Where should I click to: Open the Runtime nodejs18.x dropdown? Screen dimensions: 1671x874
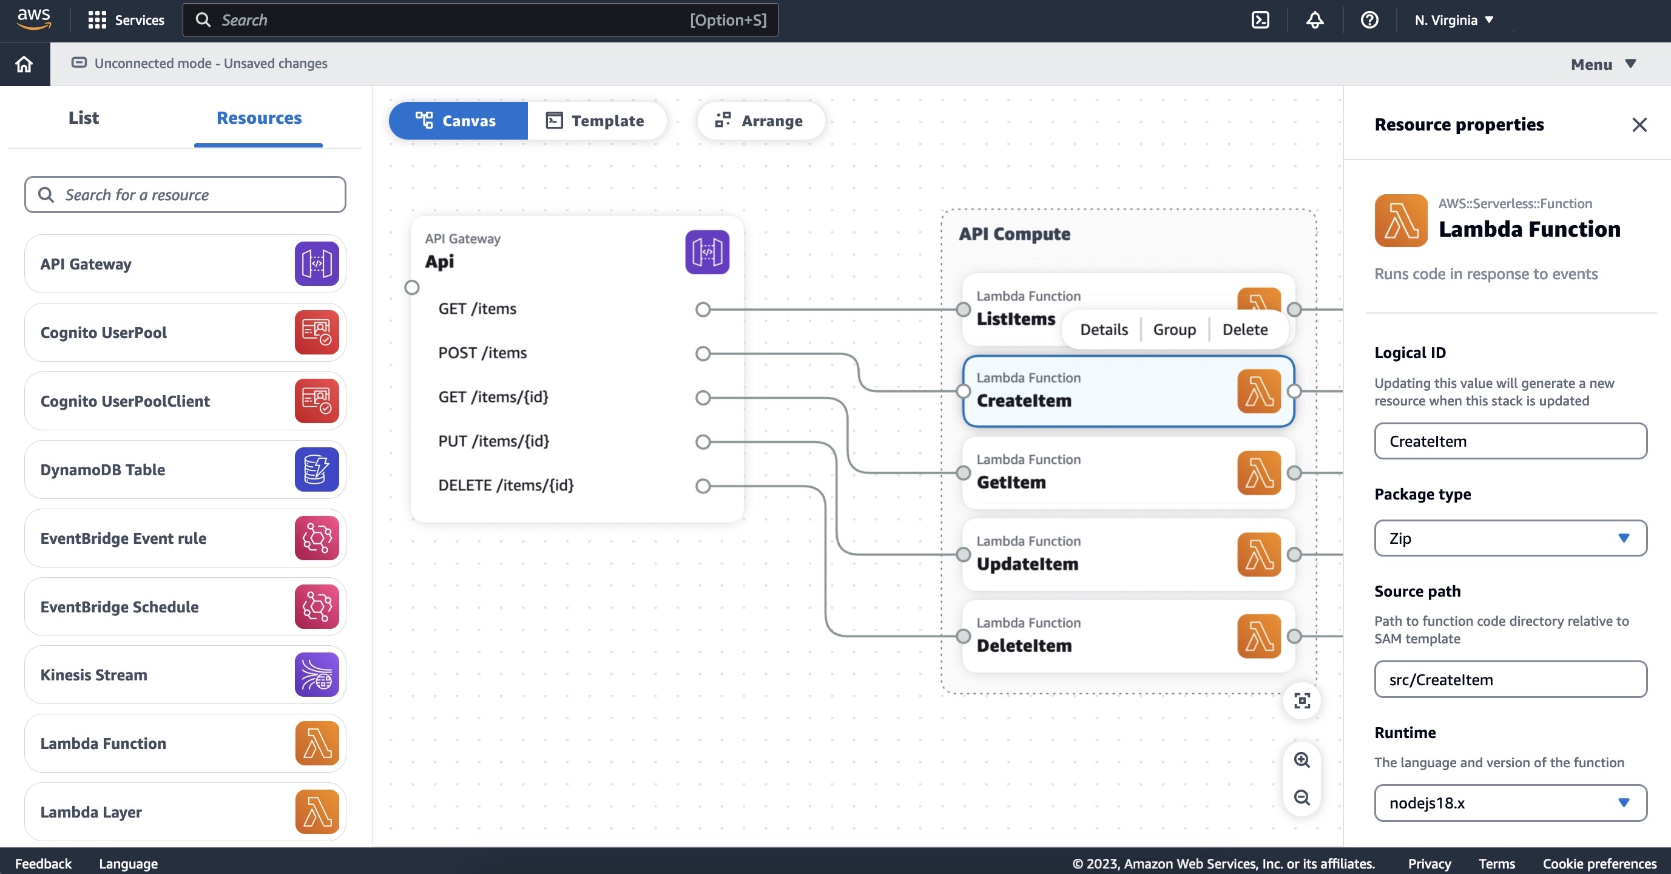pos(1510,802)
